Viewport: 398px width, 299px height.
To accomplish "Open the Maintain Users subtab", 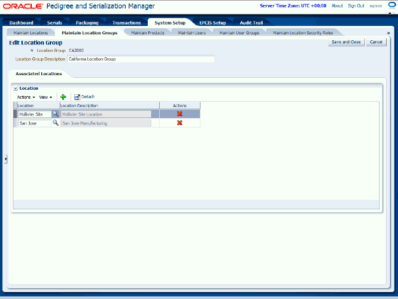I will coord(192,33).
